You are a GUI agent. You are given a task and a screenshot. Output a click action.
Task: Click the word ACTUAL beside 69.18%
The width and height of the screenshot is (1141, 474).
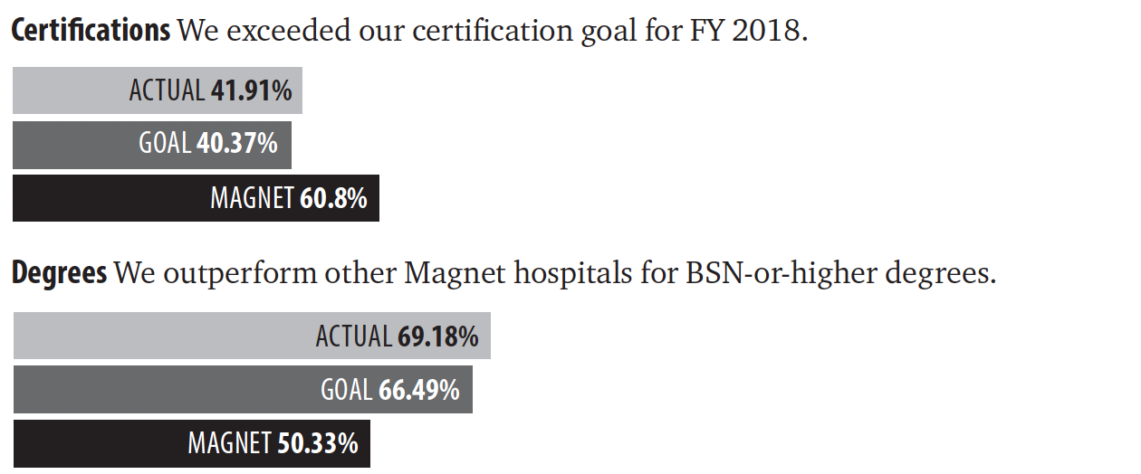click(353, 337)
